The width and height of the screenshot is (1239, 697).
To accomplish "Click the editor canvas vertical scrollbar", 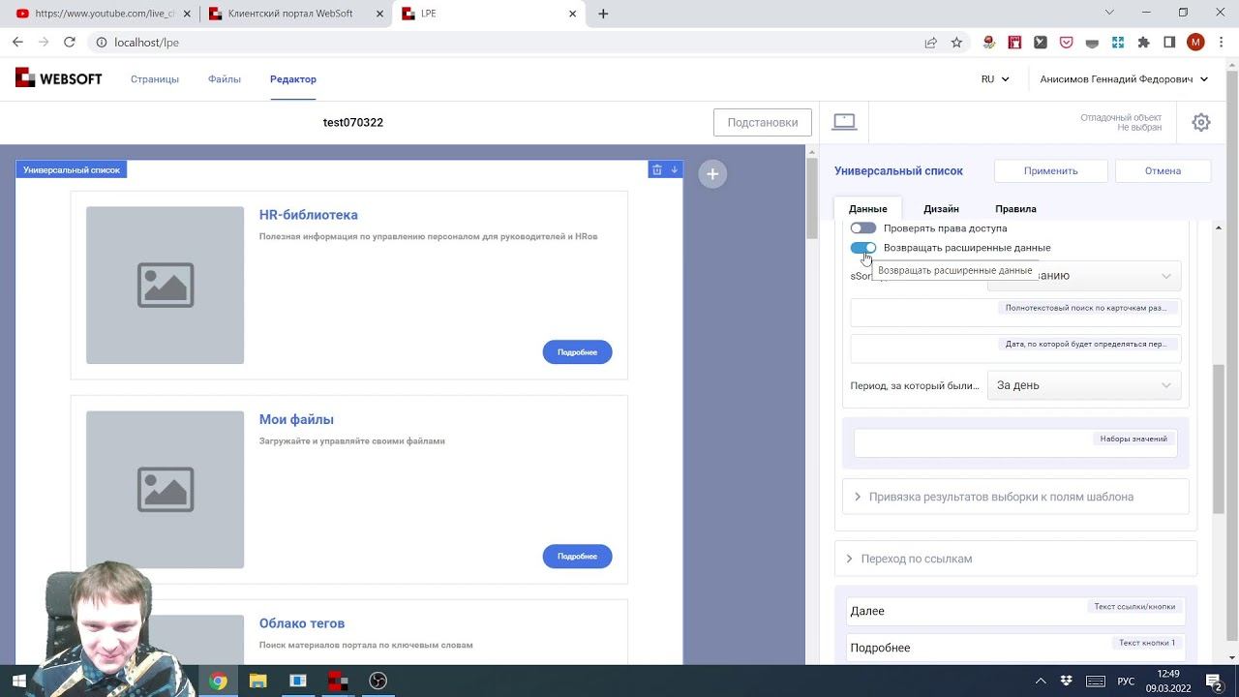I will 812,198.
